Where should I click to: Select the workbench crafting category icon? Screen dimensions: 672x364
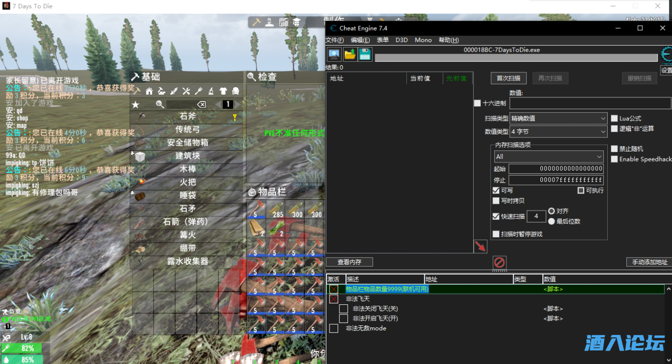(161, 91)
